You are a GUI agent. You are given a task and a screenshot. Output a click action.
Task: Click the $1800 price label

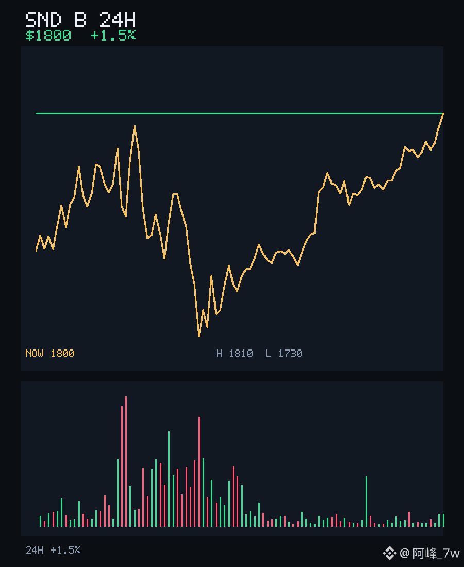click(x=48, y=36)
